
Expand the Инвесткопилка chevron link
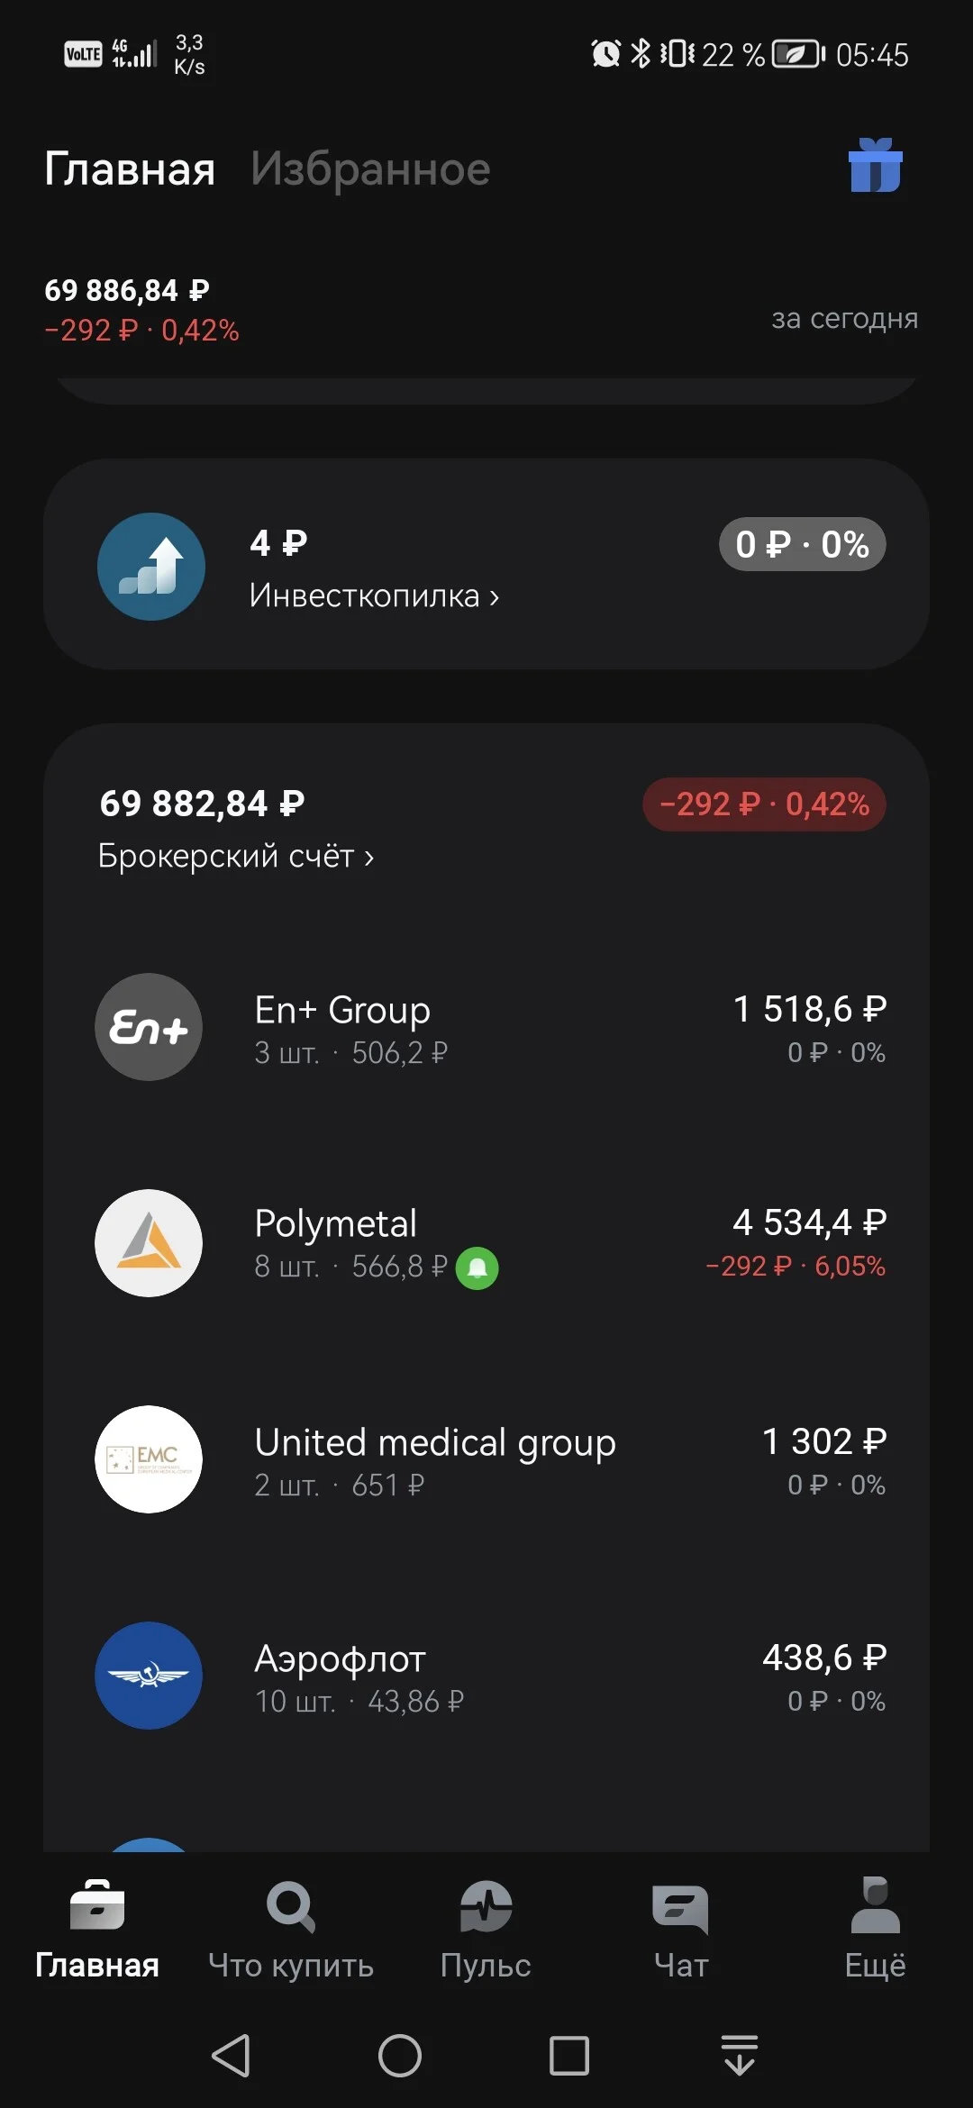pyautogui.click(x=374, y=595)
